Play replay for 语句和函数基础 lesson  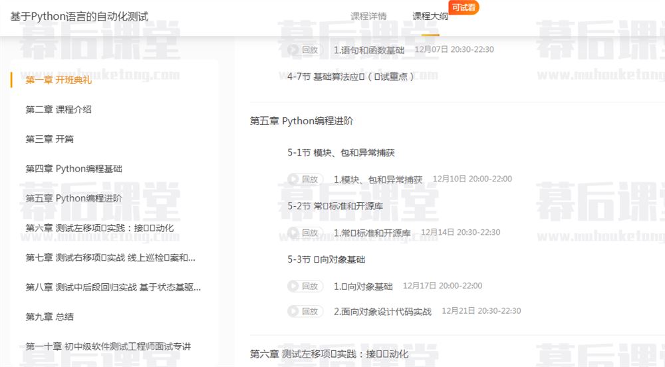(305, 50)
